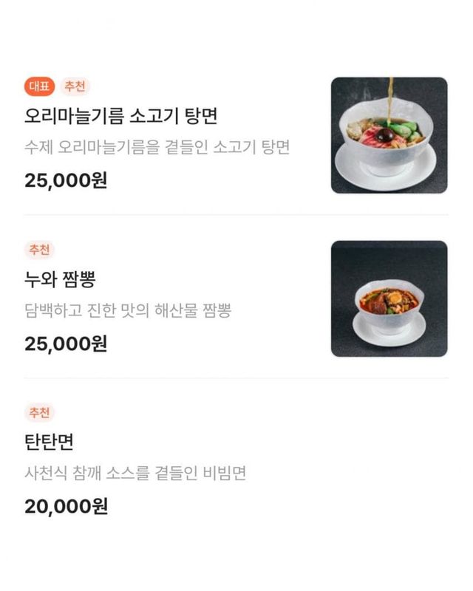Click the white saucer under the 짬뽕 bowl
Screen dimensions: 473x591
[x=389, y=334]
